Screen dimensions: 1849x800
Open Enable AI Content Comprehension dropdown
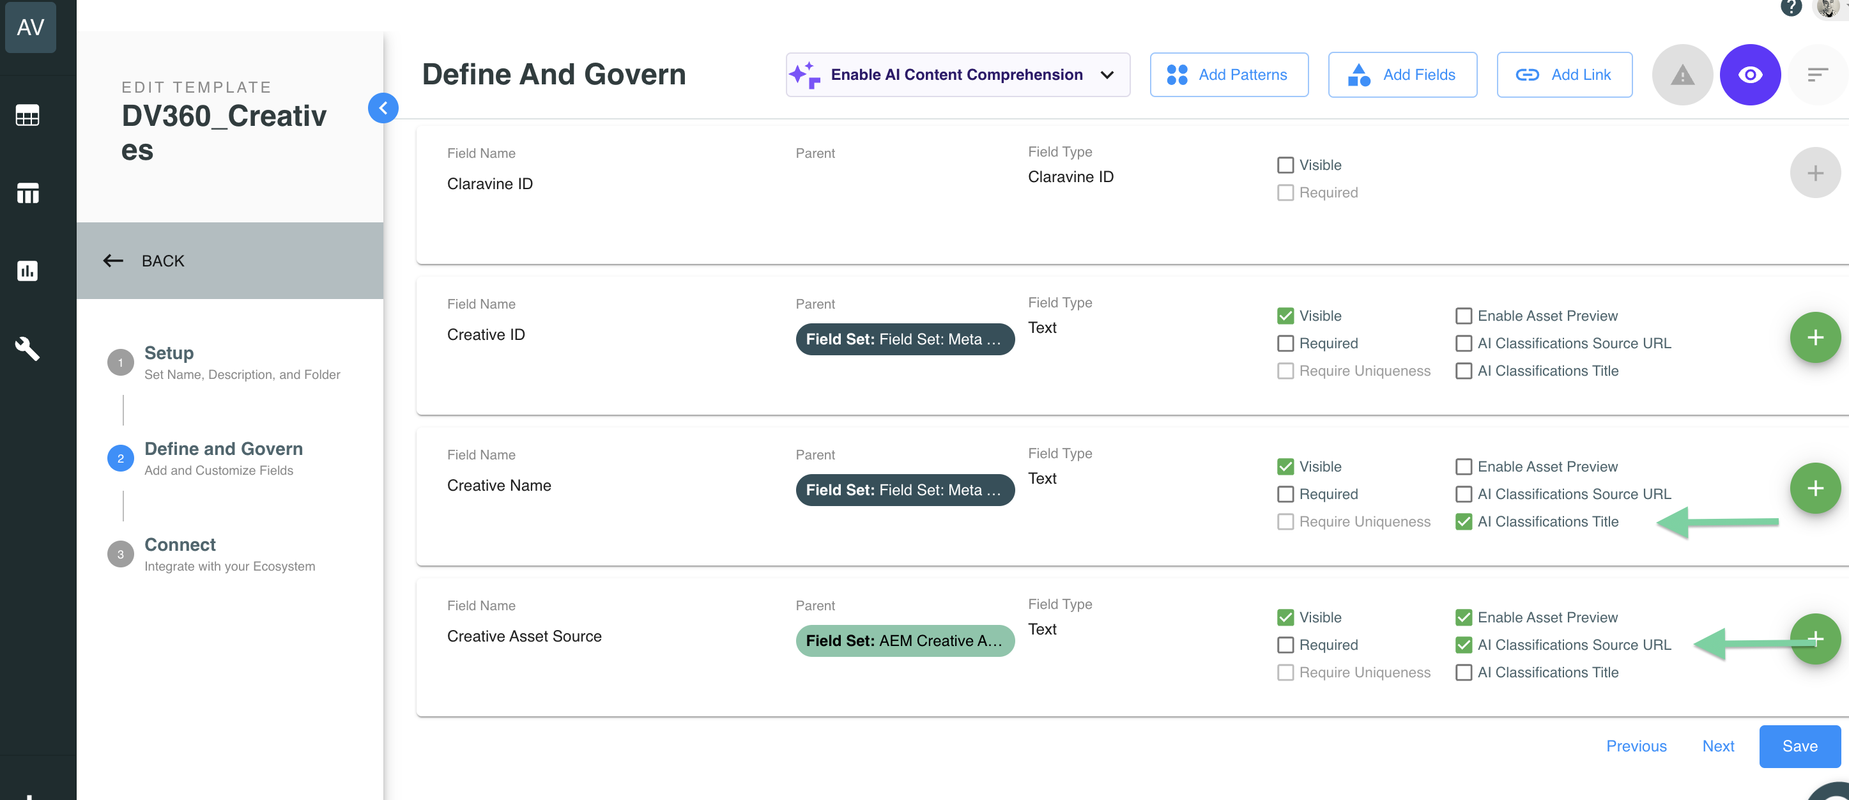tap(958, 75)
